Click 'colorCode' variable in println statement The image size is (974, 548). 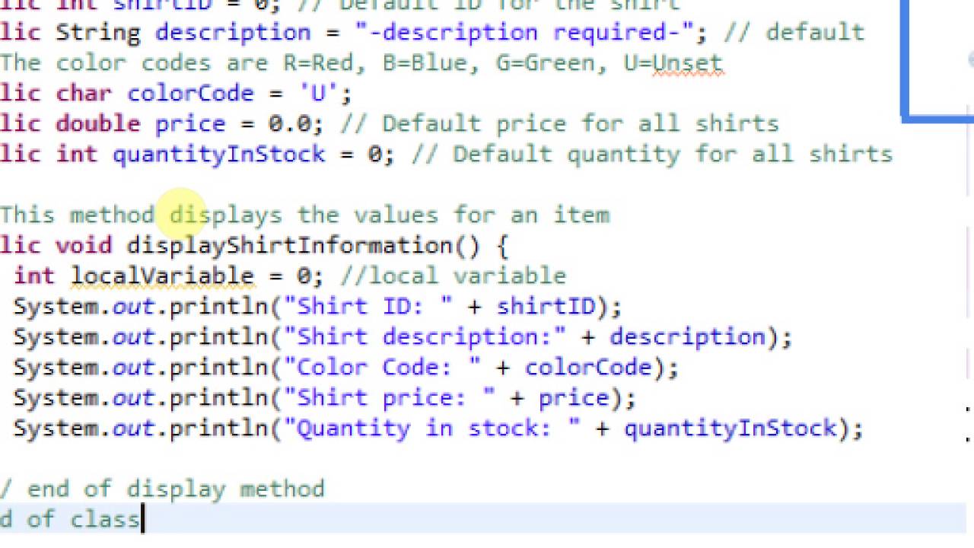click(x=588, y=368)
